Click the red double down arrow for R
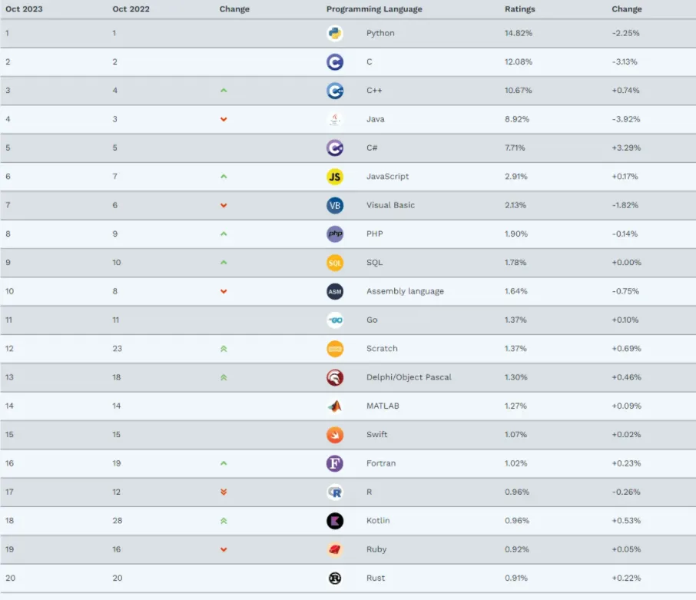 [224, 492]
